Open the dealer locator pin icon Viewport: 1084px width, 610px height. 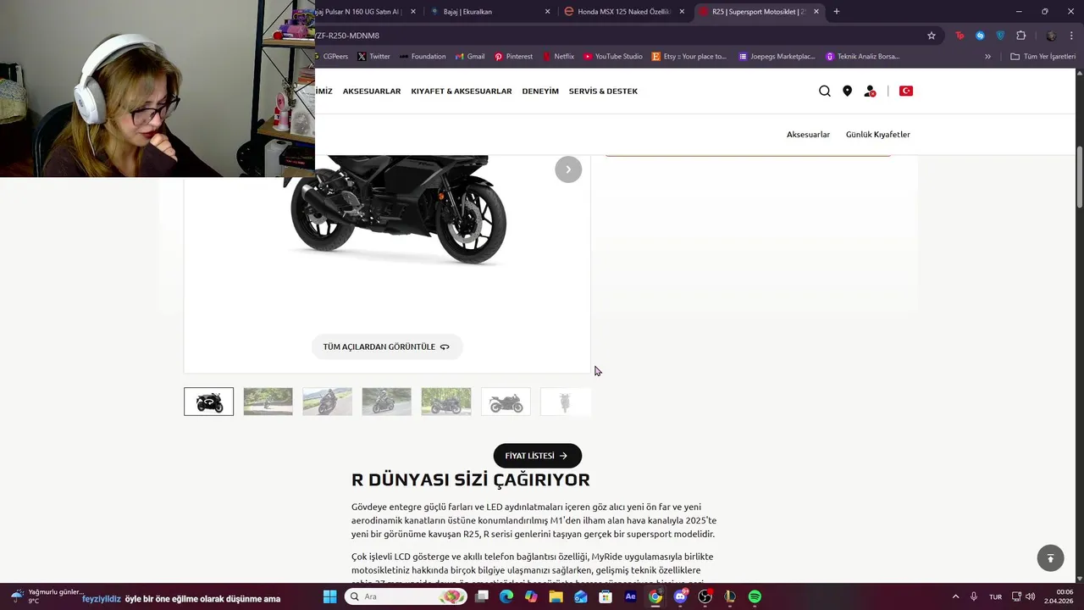click(x=847, y=91)
